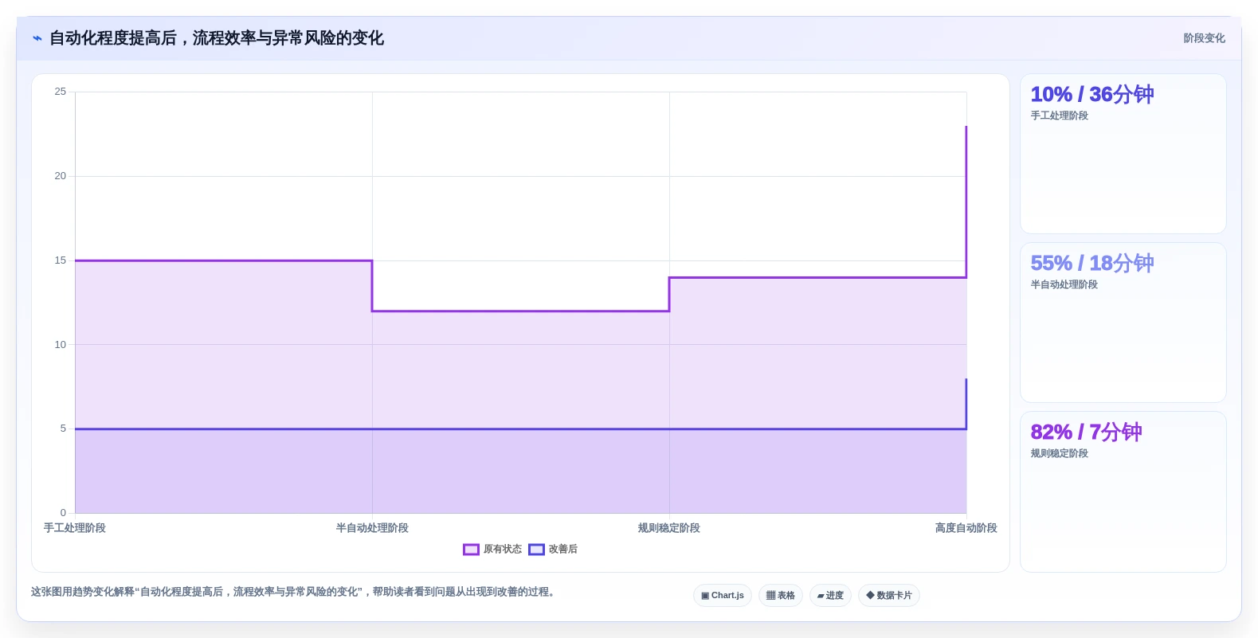This screenshot has height=638, width=1258.
Task: Click the Chart.js tag icon
Action: pyautogui.click(x=705, y=596)
